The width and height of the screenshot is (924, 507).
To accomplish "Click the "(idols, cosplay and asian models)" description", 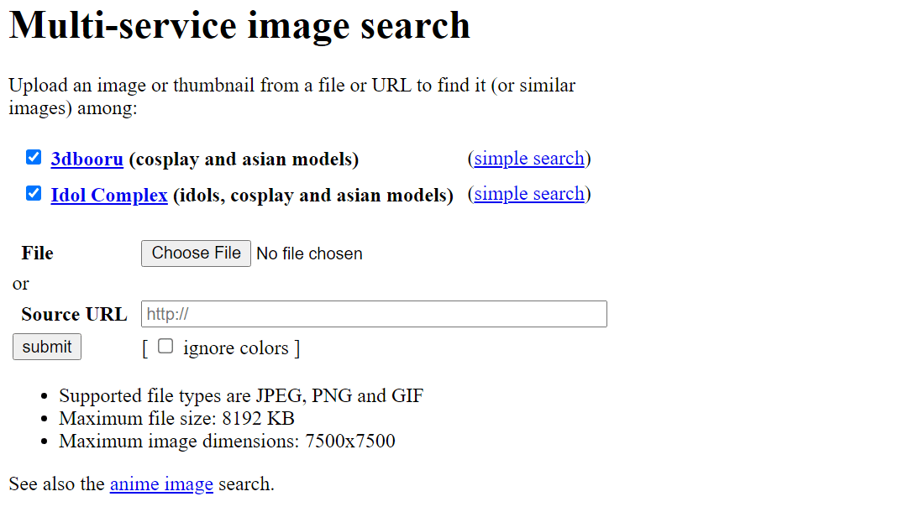I will (x=312, y=196).
